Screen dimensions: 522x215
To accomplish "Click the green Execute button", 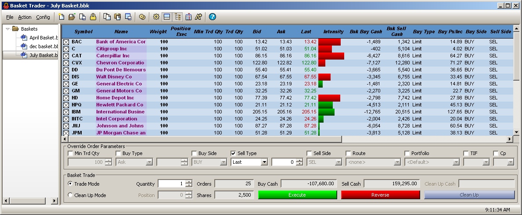I will pyautogui.click(x=297, y=195).
